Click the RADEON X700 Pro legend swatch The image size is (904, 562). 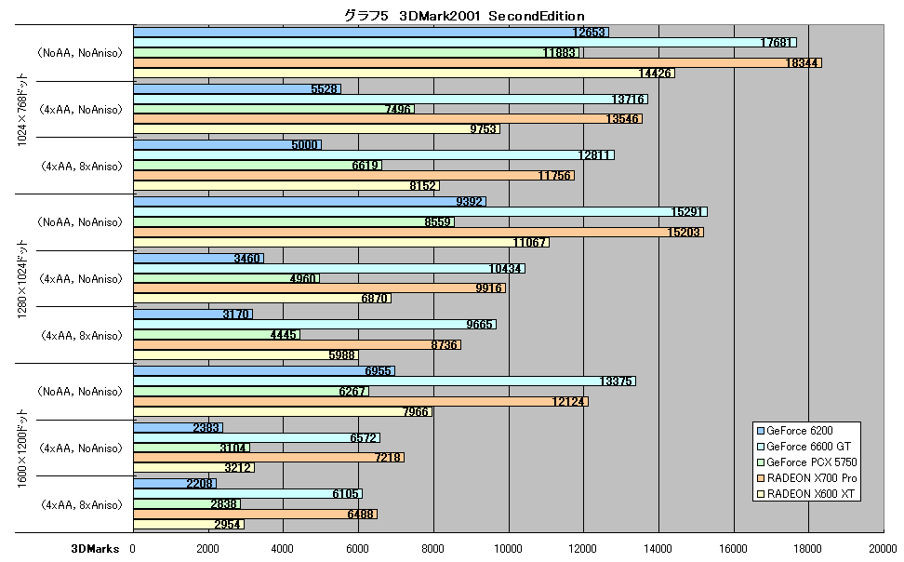click(x=760, y=478)
